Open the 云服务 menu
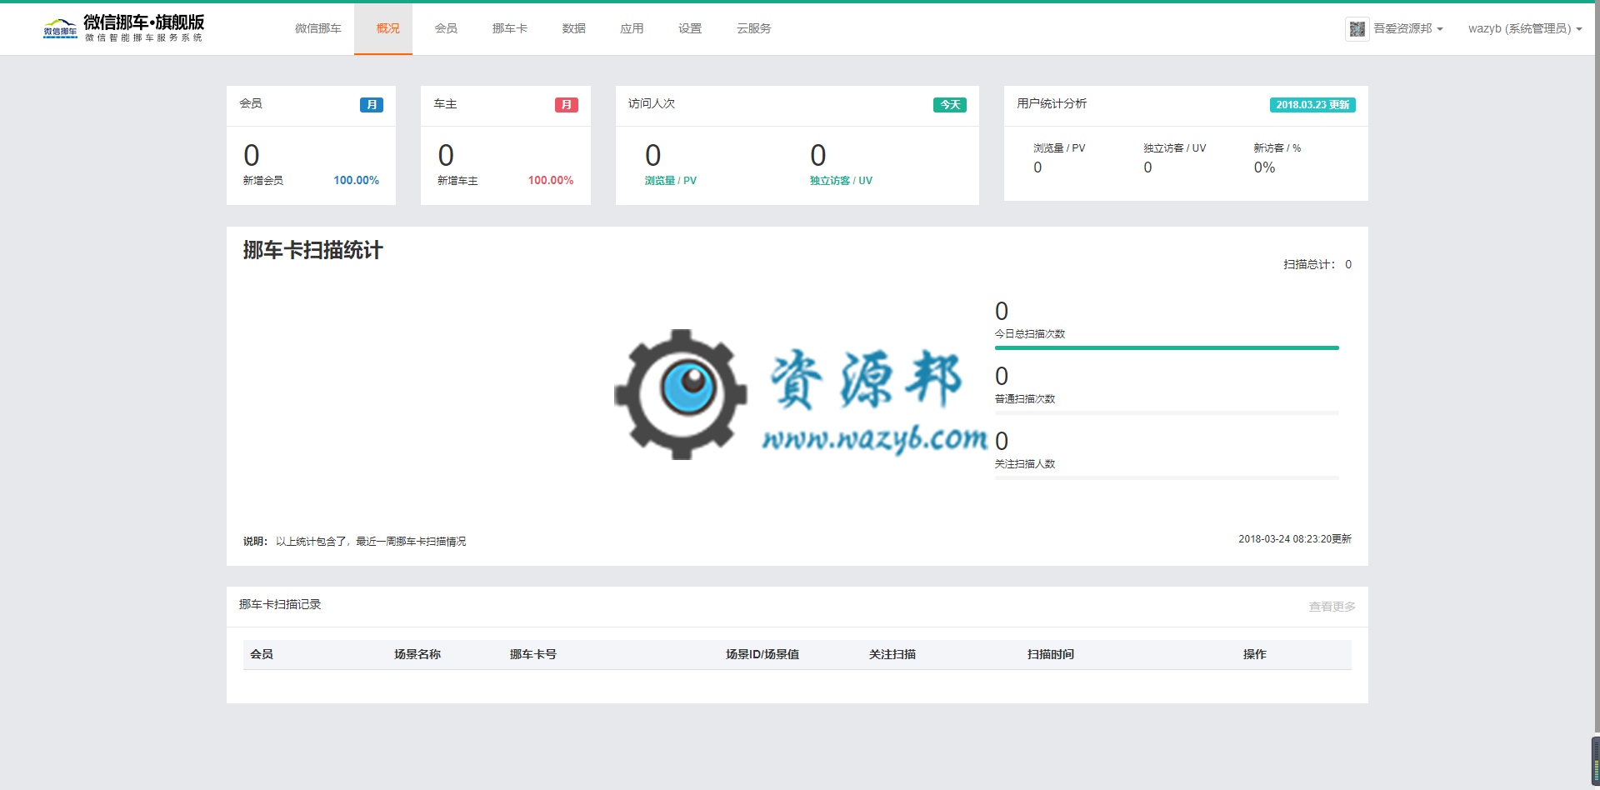Viewport: 1600px width, 790px height. pos(754,28)
